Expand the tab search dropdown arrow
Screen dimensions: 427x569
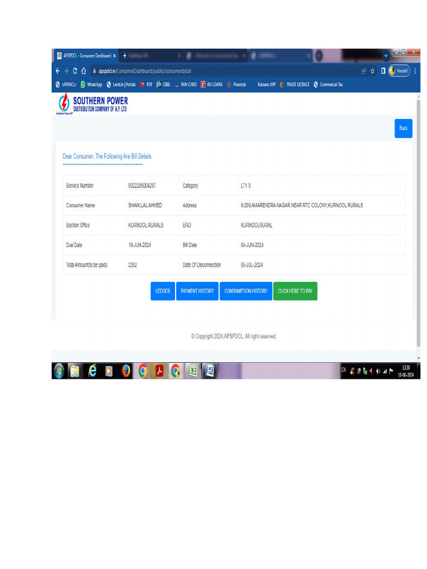(386, 56)
